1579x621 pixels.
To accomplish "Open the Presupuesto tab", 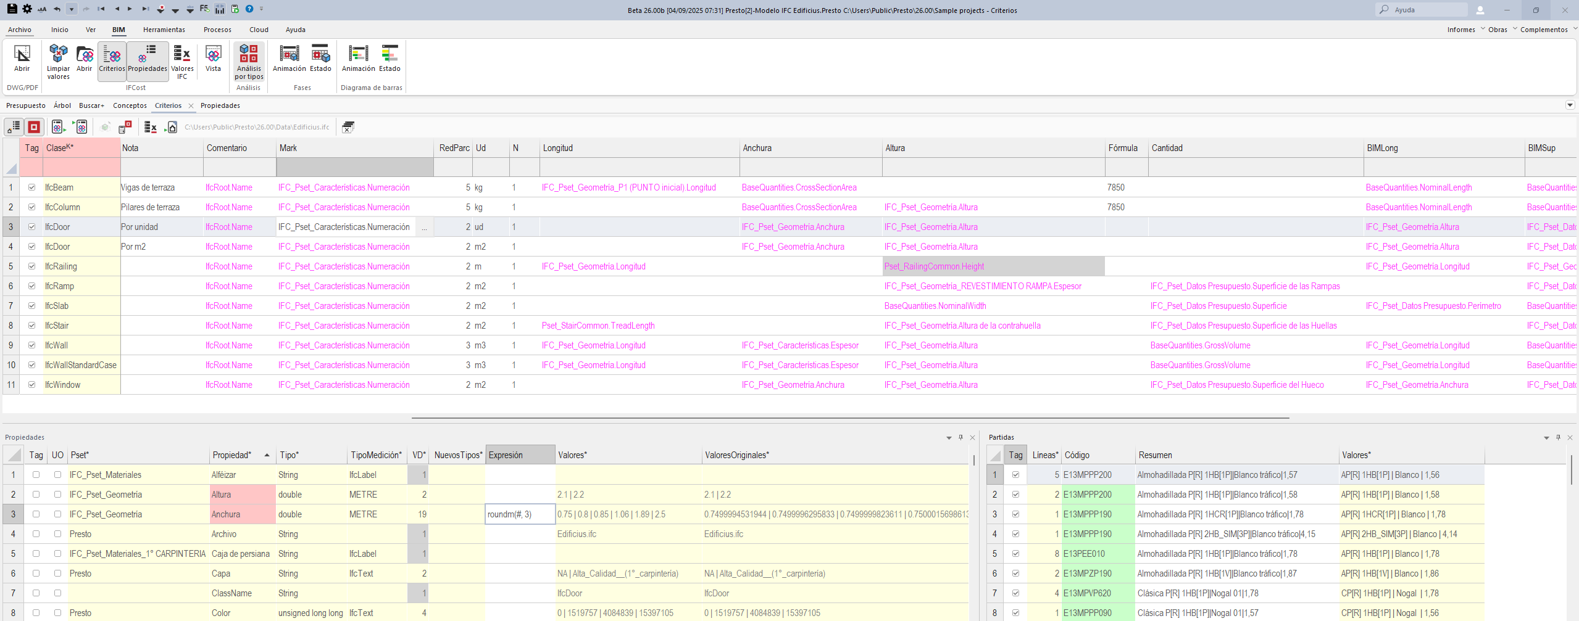I will [25, 105].
